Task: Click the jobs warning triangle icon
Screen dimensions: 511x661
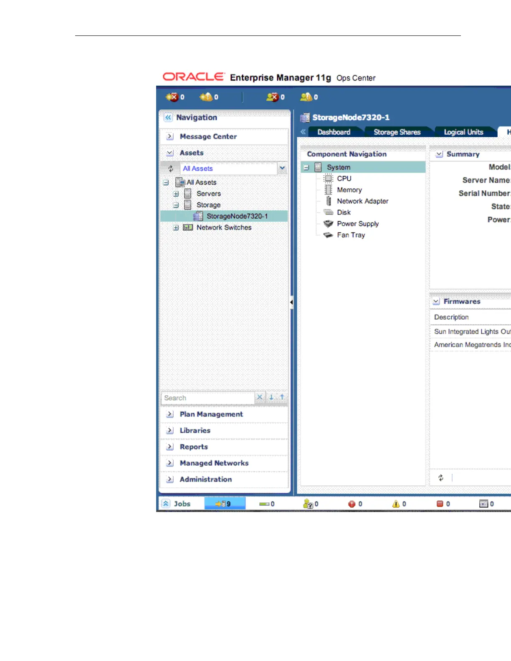Action: coord(396,504)
